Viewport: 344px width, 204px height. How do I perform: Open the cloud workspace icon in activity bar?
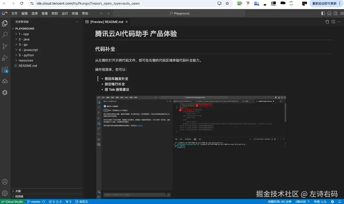click(x=5, y=81)
